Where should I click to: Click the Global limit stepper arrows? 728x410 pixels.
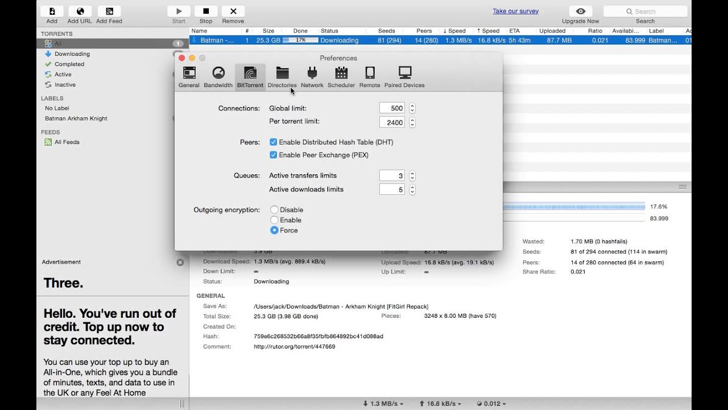coord(412,108)
